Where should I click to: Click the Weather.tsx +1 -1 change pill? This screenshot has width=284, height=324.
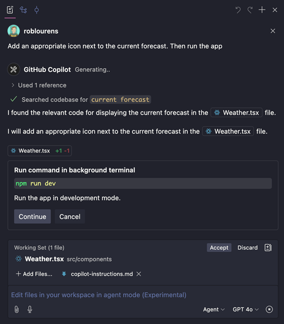coord(40,151)
